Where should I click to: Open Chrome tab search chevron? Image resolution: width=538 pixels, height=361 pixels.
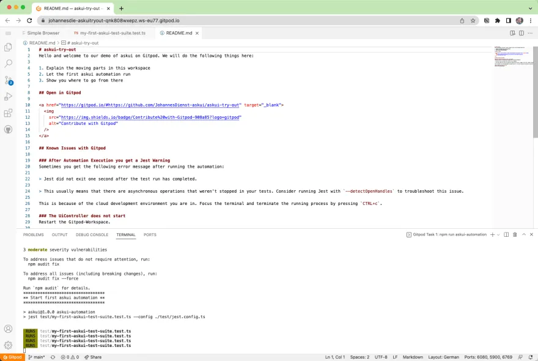[530, 8]
